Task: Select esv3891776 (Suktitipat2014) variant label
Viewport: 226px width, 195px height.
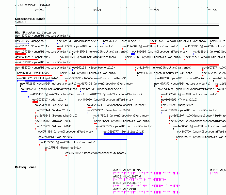Action: point(38,78)
